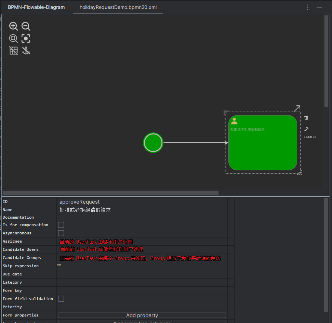Viewport: 332px width, 323px height.
Task: Click the Name field value
Action: coord(142,210)
